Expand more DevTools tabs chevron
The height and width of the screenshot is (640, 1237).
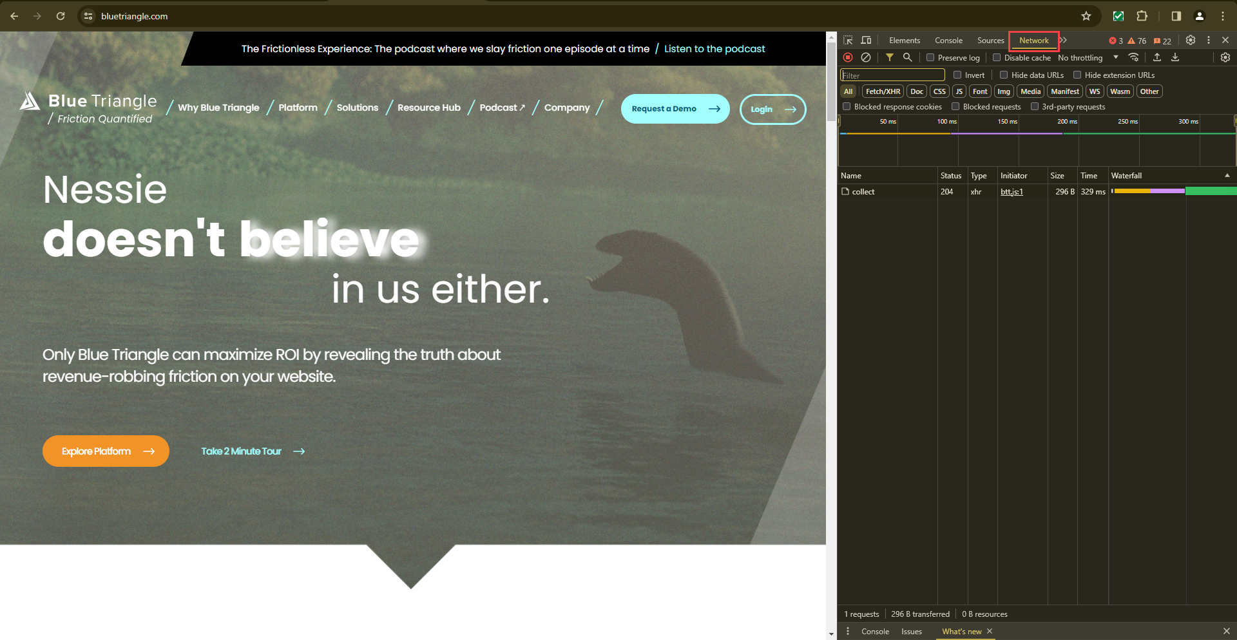coord(1064,40)
